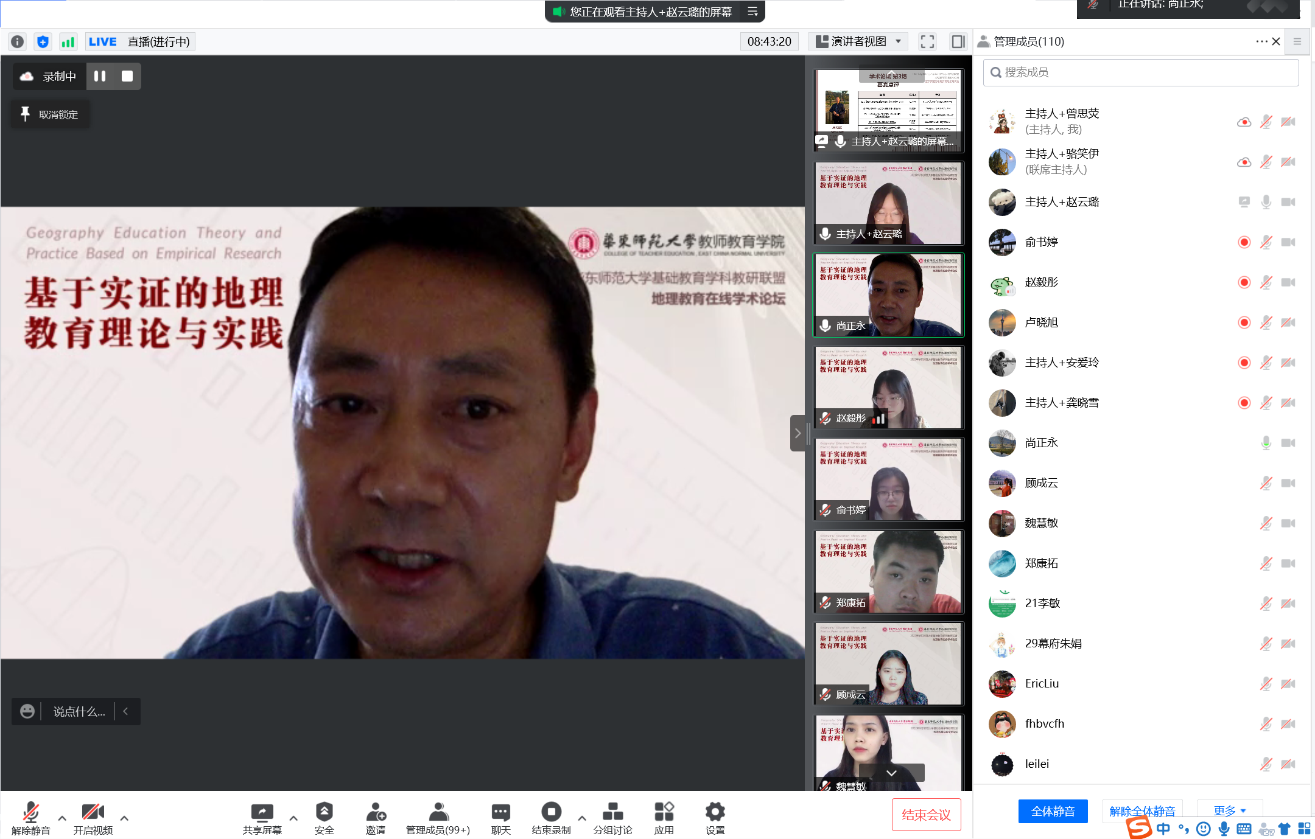Screen dimensions: 1315x839
Task: Select member 卢晓旭 in list
Action: (1141, 322)
